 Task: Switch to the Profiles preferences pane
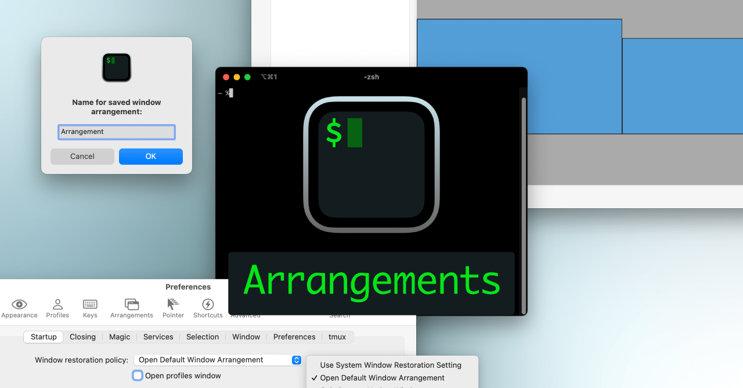pos(57,307)
